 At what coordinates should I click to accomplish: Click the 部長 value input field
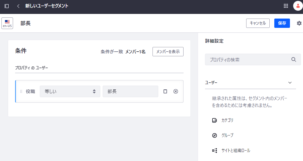[130, 91]
